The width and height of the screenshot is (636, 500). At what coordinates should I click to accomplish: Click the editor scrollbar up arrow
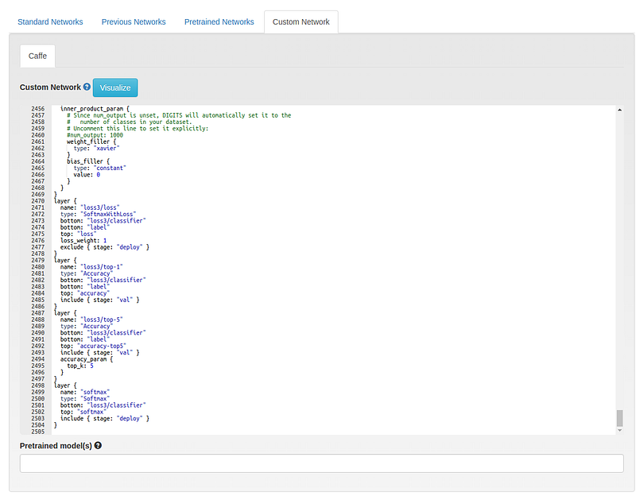click(619, 110)
